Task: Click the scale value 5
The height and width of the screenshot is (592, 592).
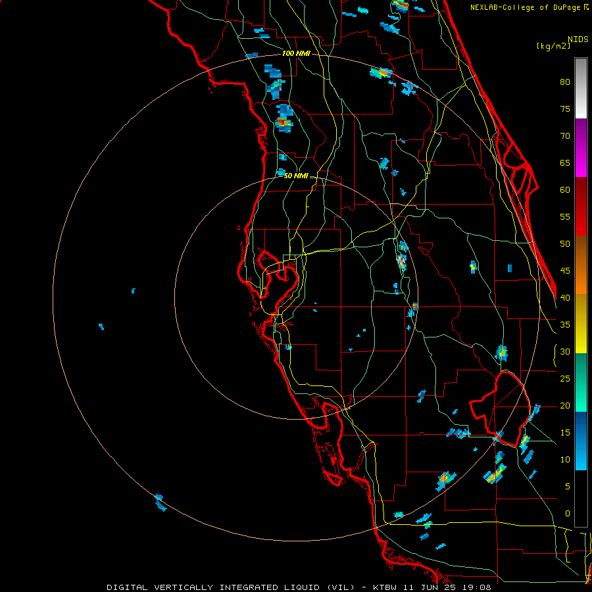Action: [568, 487]
